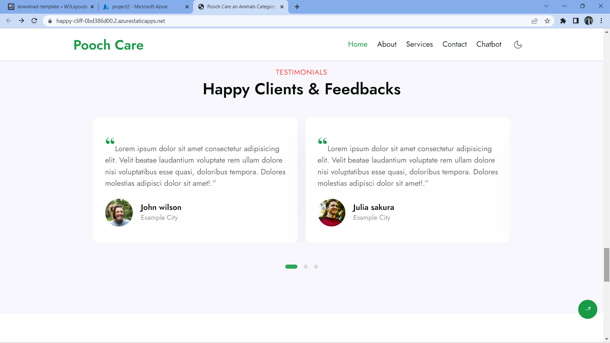Click the red TESTIMONIALS label

coord(301,72)
